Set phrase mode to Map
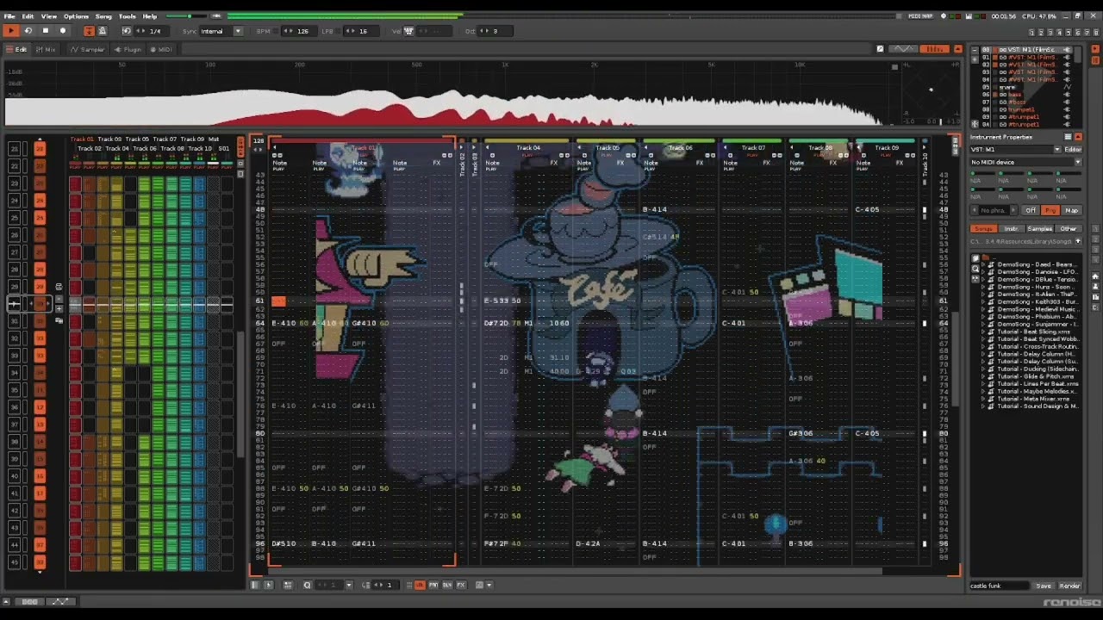 pos(1071,210)
